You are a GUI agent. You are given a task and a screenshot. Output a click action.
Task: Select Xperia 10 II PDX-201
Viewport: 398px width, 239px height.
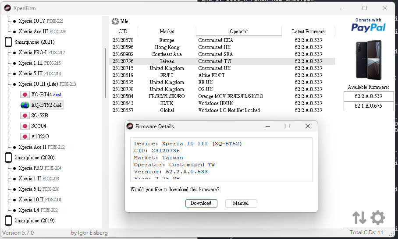(x=40, y=200)
